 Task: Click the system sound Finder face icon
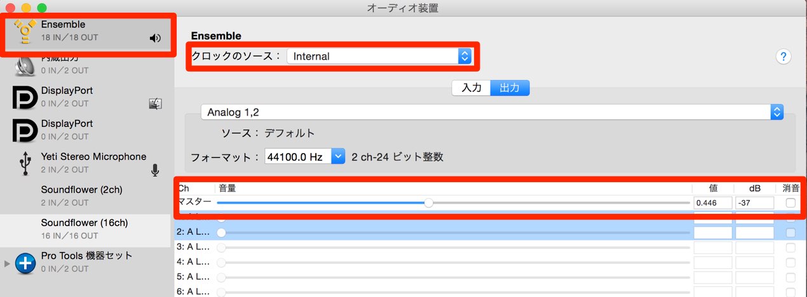point(155,104)
